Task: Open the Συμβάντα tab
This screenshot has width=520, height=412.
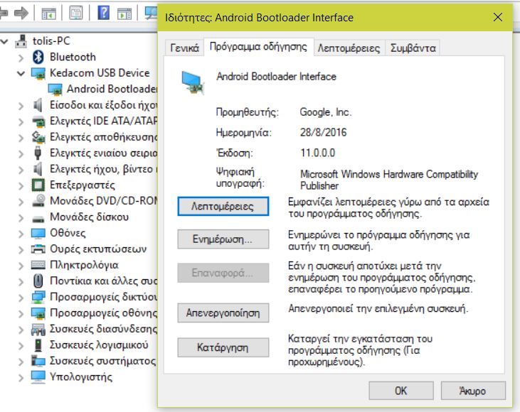Action: tap(413, 48)
